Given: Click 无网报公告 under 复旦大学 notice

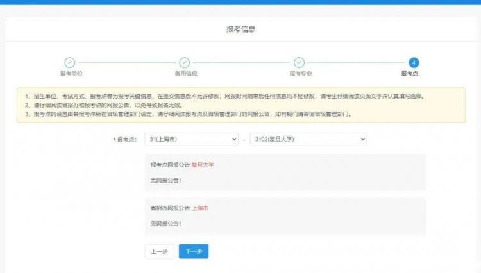Looking at the screenshot, I should [x=165, y=181].
